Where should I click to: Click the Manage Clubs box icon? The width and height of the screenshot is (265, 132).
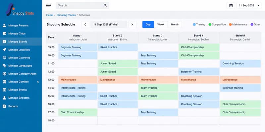(x=4, y=34)
